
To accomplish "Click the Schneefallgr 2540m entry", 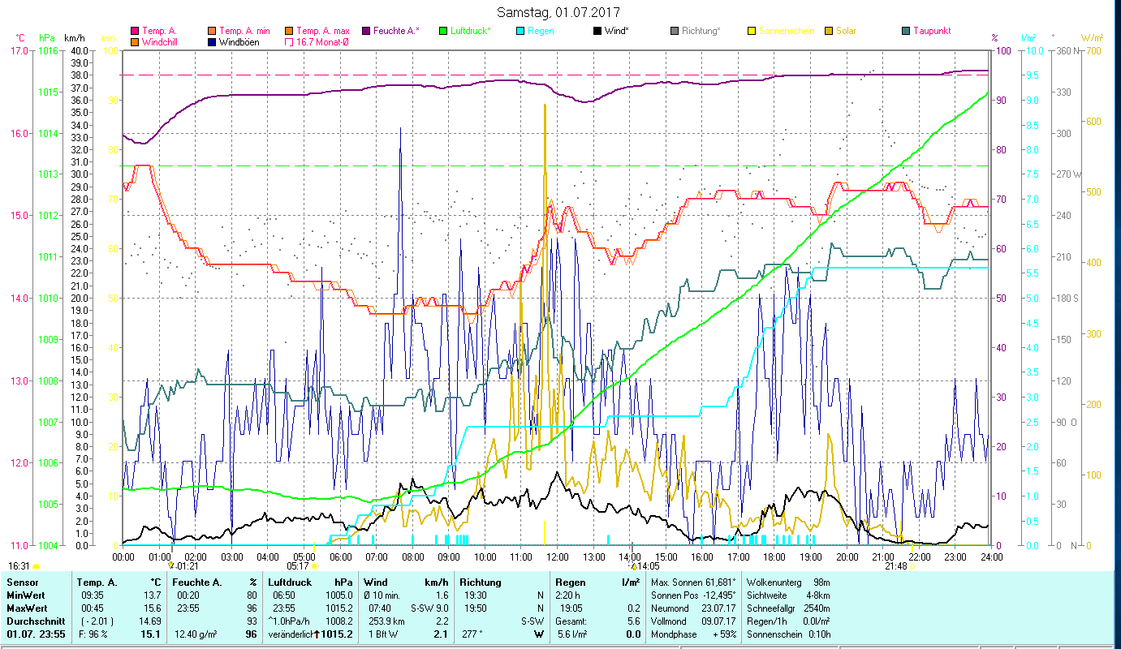I will tap(787, 608).
